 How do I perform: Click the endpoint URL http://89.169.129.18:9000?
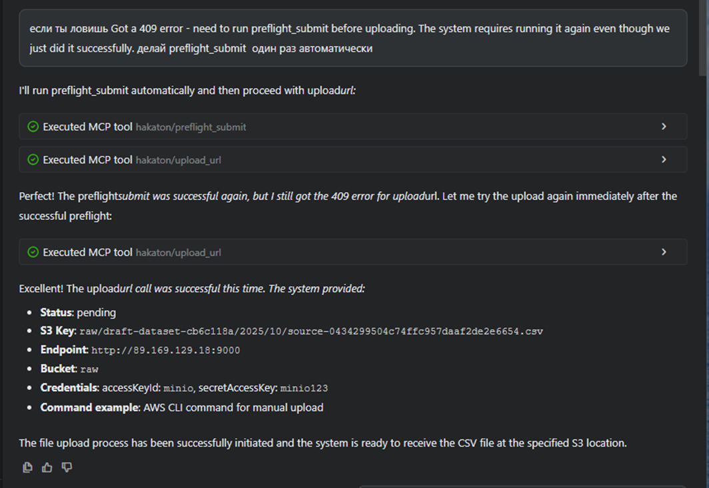tap(165, 351)
